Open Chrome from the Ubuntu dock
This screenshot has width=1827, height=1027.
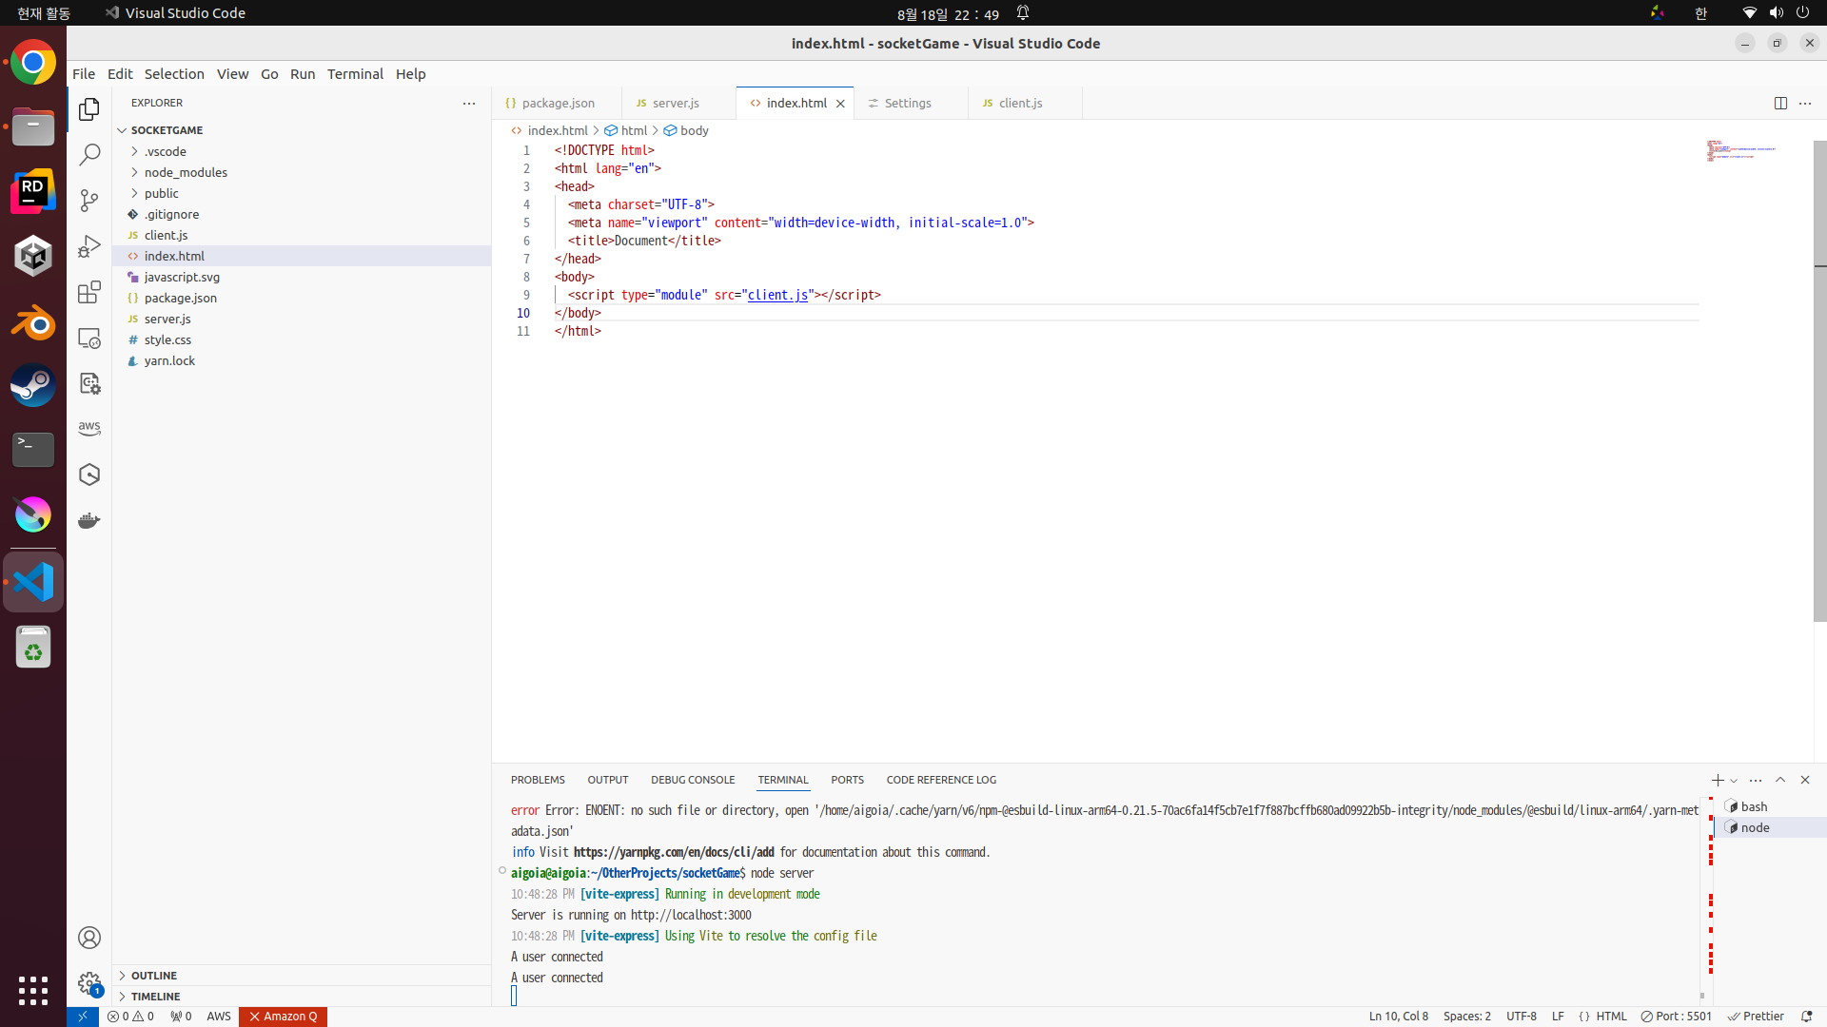[x=33, y=63]
